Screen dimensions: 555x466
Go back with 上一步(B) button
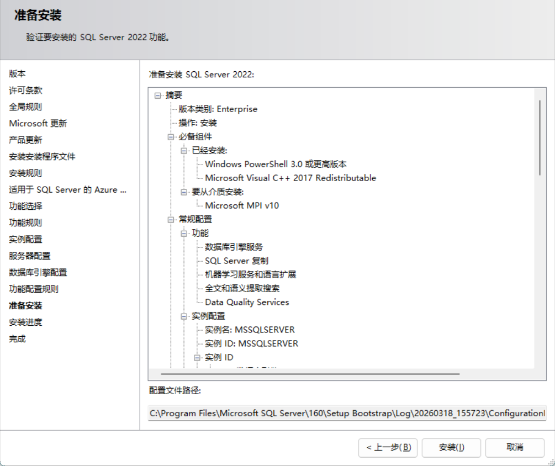point(388,448)
